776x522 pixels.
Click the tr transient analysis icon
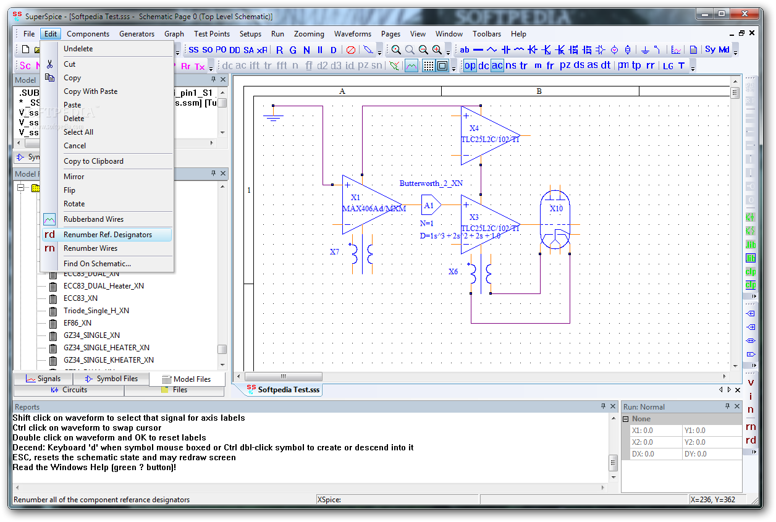click(x=523, y=65)
